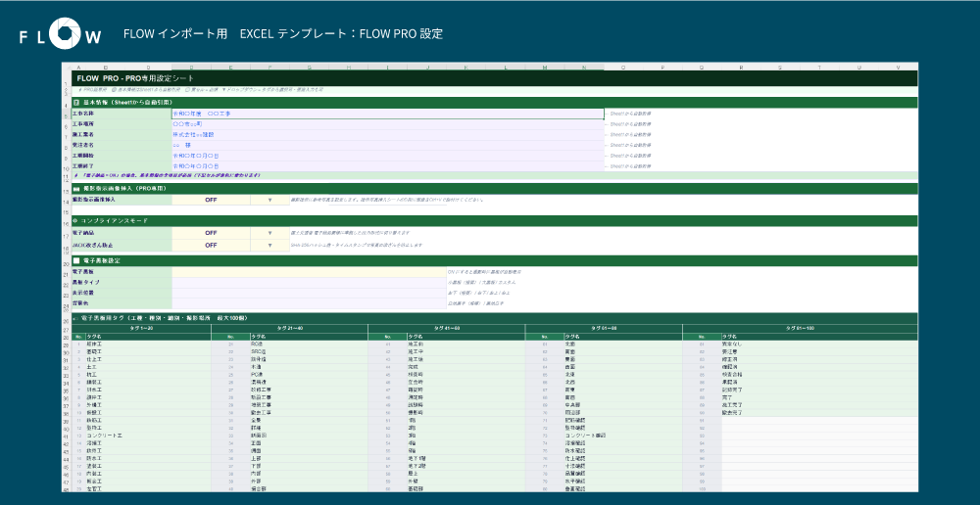Click the empty 電子黒板 setting cell
The width and height of the screenshot is (980, 505).
tap(308, 272)
